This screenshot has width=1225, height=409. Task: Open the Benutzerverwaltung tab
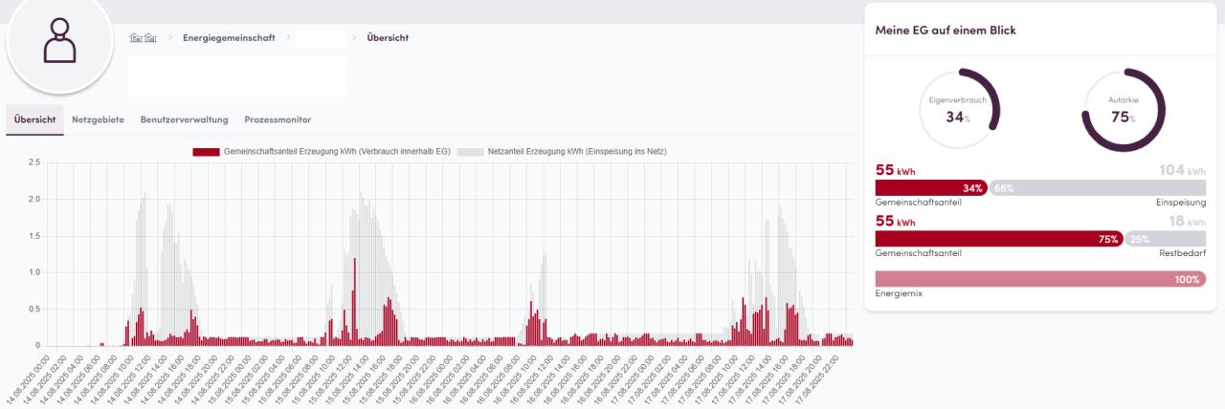coord(184,119)
